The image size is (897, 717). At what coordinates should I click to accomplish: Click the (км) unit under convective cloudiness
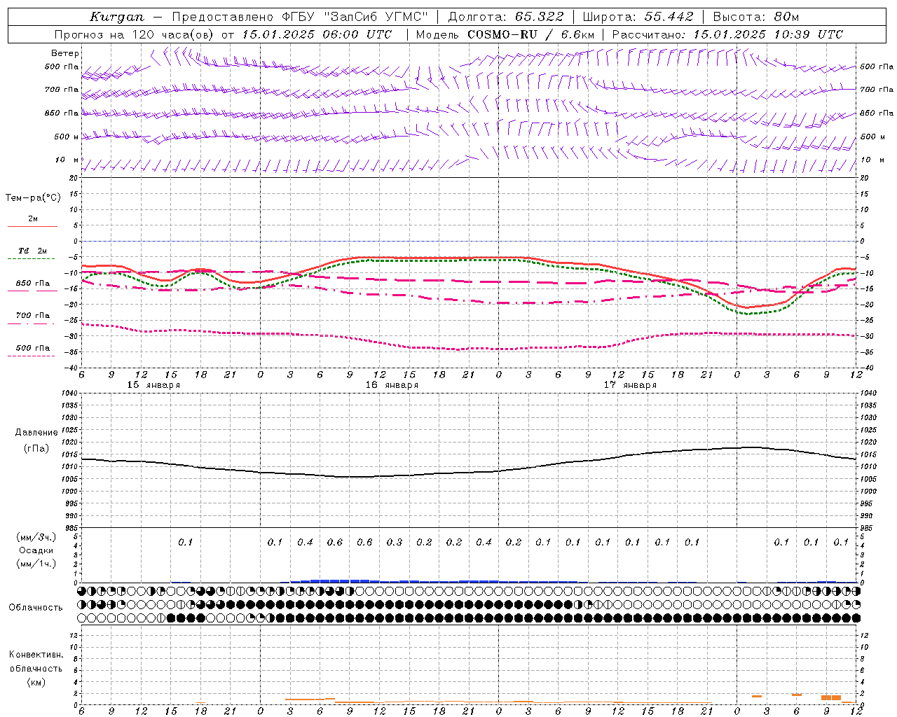pos(36,682)
